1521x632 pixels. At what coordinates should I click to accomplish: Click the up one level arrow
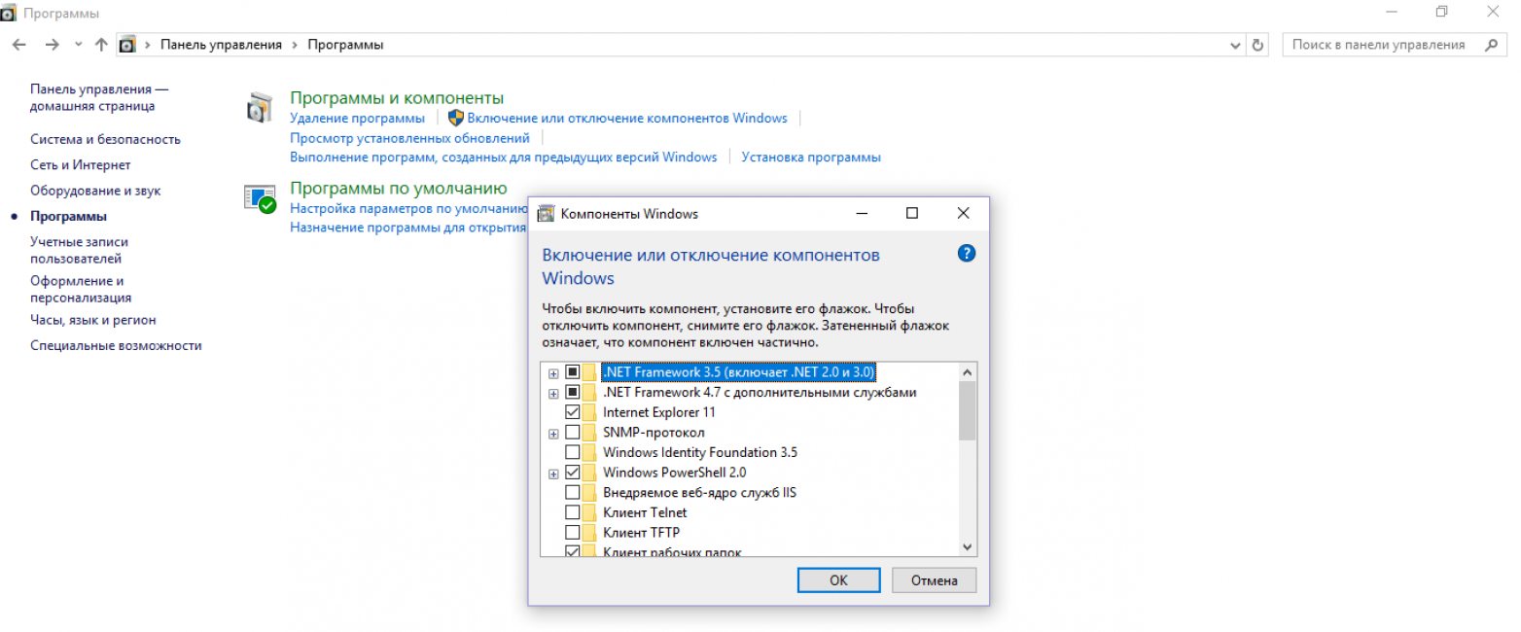[101, 45]
